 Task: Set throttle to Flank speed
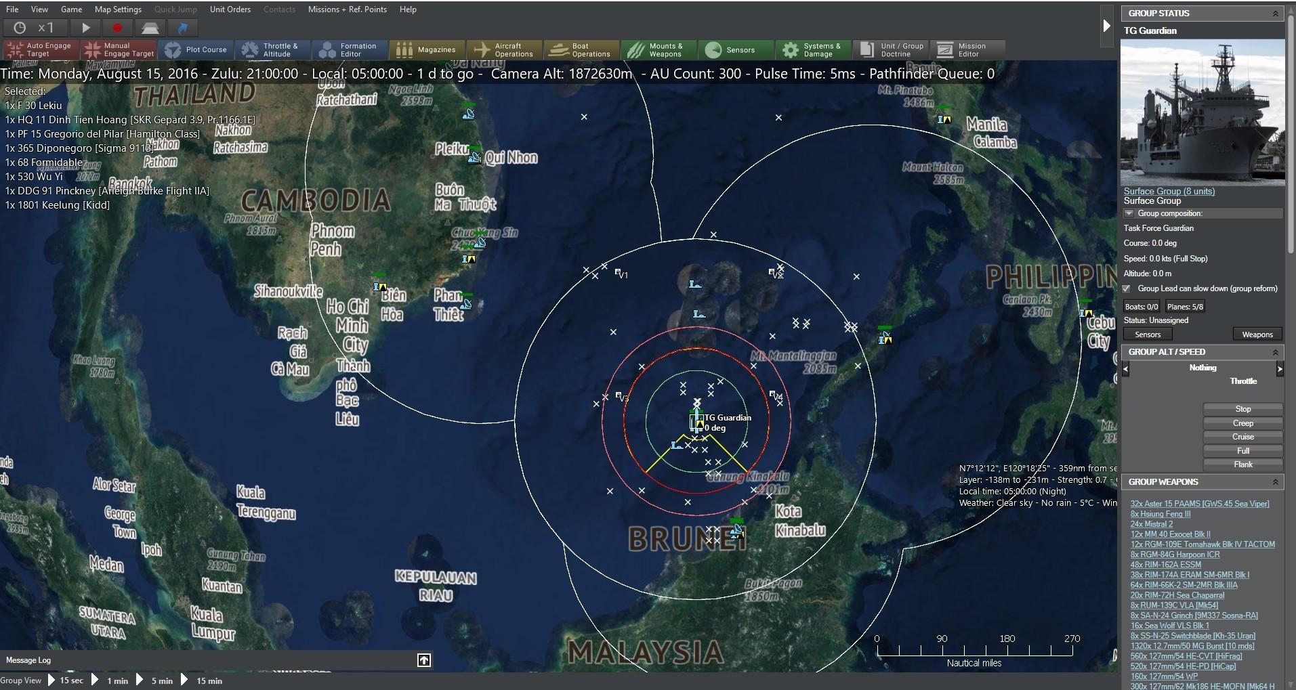point(1243,465)
